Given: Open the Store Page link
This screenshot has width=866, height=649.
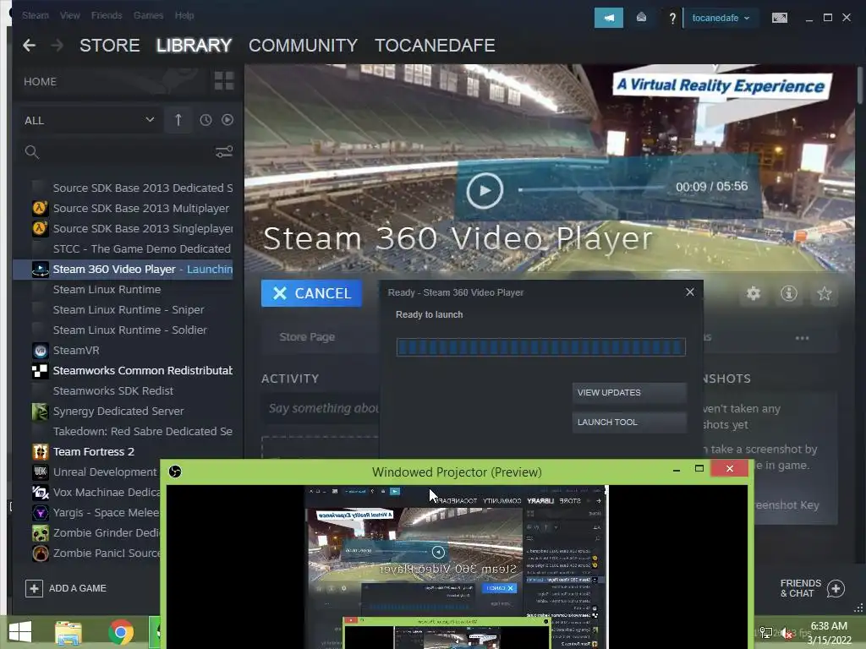Looking at the screenshot, I should tap(307, 336).
